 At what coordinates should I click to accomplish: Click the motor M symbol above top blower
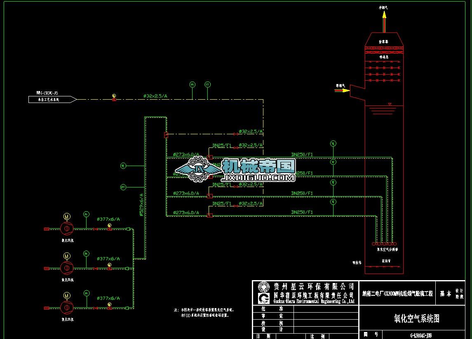click(x=67, y=216)
